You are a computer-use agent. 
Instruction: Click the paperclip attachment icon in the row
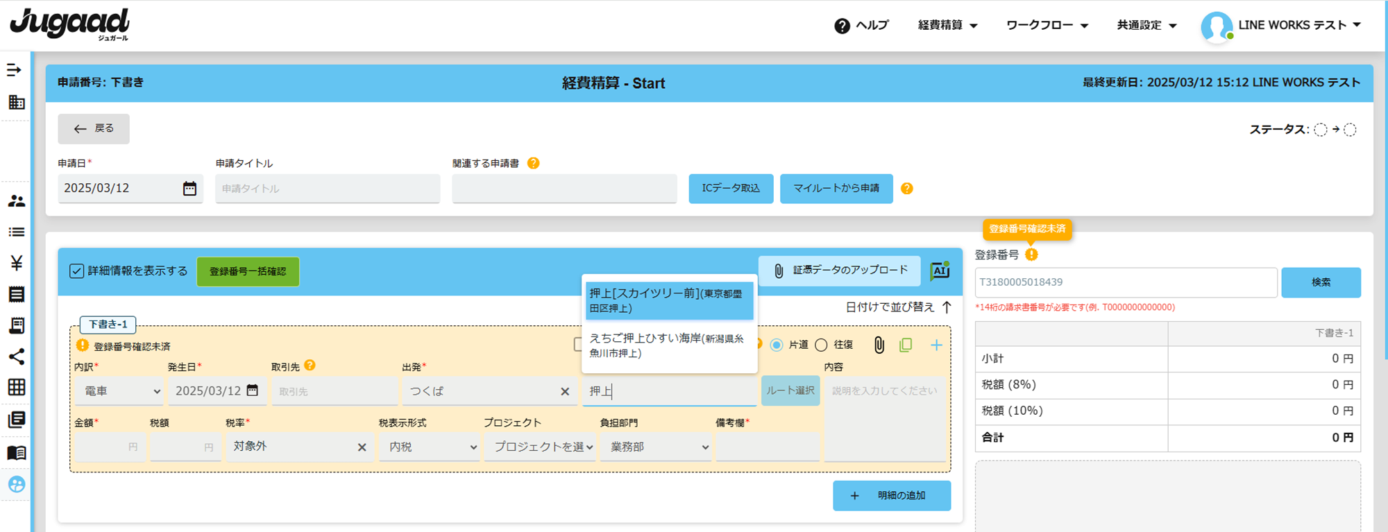[x=879, y=345]
